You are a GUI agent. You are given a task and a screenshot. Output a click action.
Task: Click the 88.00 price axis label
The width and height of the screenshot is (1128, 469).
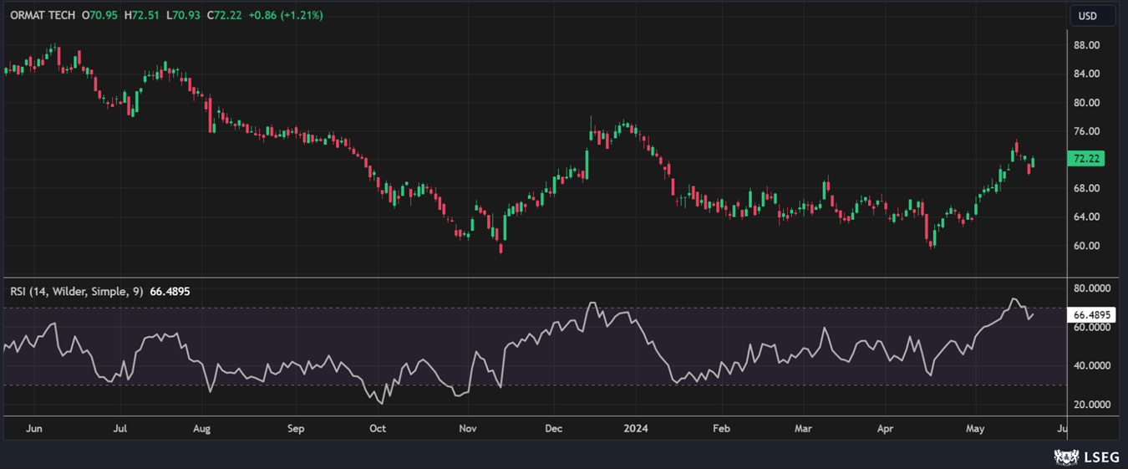coord(1086,45)
